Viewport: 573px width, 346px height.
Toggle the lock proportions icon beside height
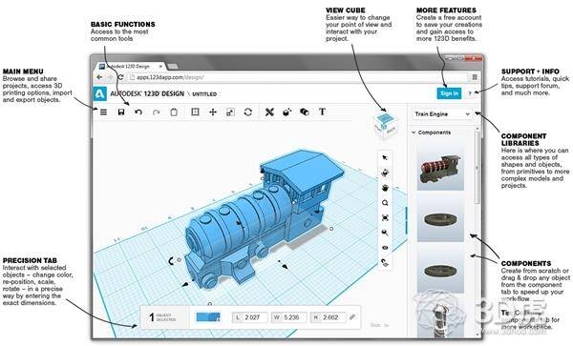click(352, 317)
